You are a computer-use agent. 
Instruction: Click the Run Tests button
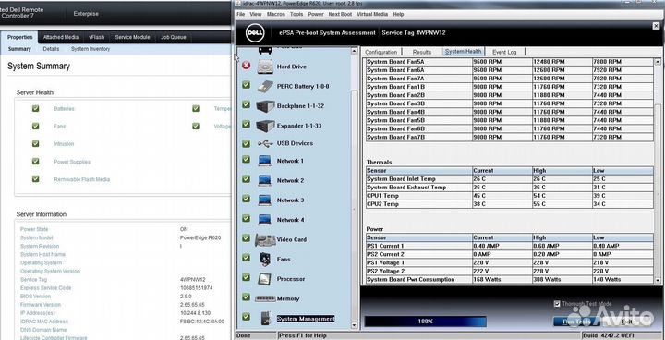point(576,322)
